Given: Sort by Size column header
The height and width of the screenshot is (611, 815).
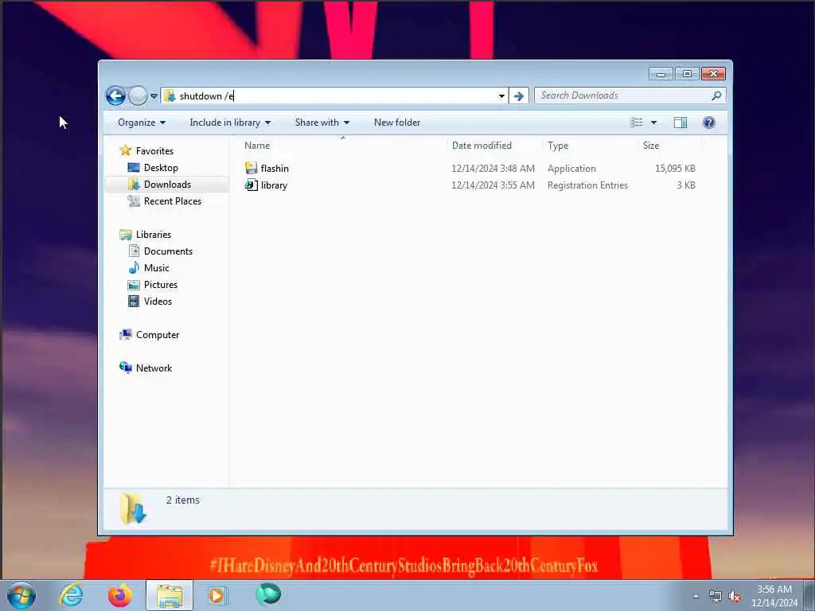Looking at the screenshot, I should [x=669, y=146].
